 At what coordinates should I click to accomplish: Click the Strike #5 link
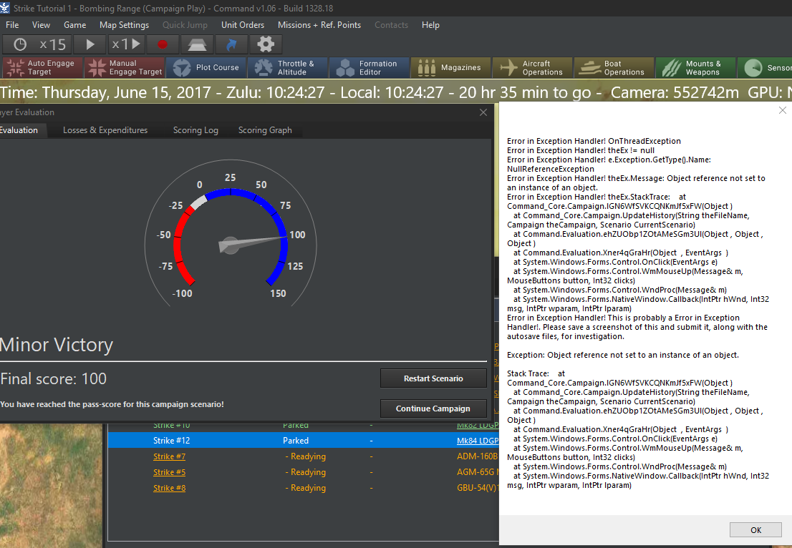coord(169,472)
